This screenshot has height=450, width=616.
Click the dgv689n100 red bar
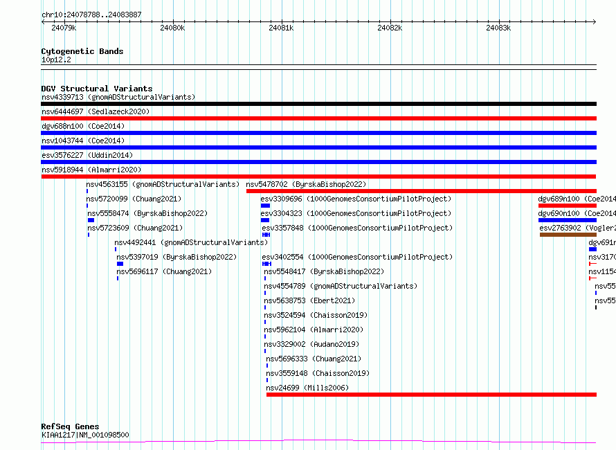click(568, 206)
